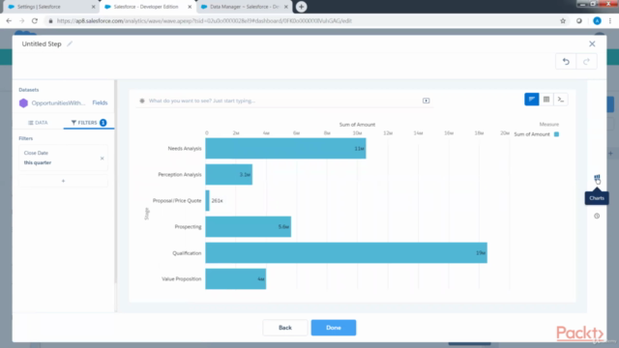Image resolution: width=619 pixels, height=348 pixels.
Task: Switch to the DATA tab
Action: (38, 123)
